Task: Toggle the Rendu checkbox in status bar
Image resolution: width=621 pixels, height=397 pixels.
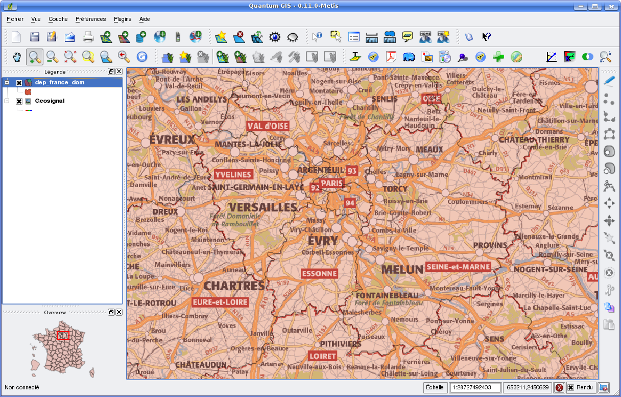Action: [570, 388]
